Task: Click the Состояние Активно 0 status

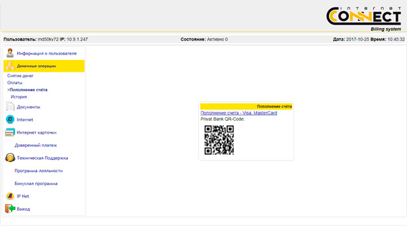Action: tap(204, 39)
